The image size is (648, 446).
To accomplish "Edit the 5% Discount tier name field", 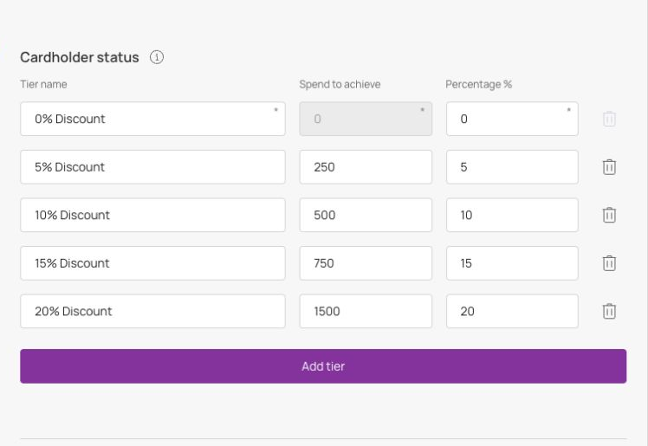I will pyautogui.click(x=152, y=167).
